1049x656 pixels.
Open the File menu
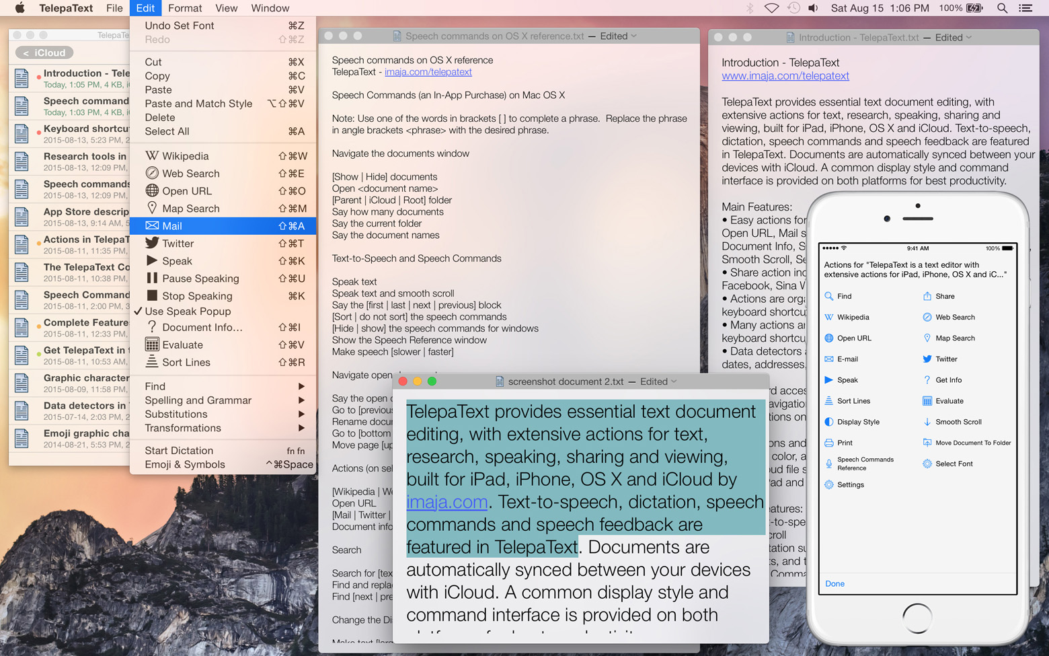tap(114, 8)
